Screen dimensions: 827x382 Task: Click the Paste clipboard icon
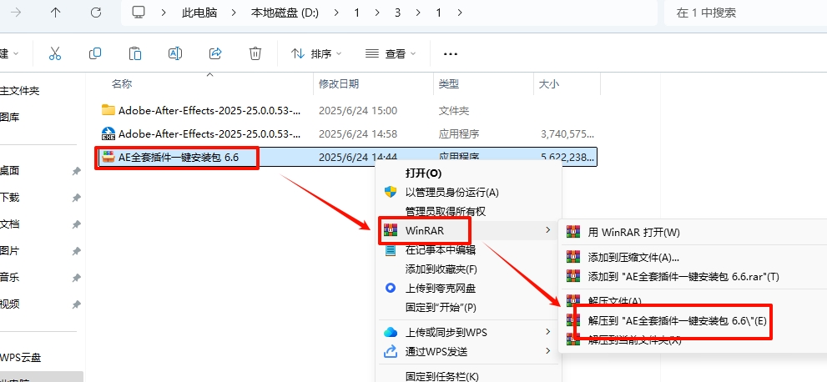135,53
